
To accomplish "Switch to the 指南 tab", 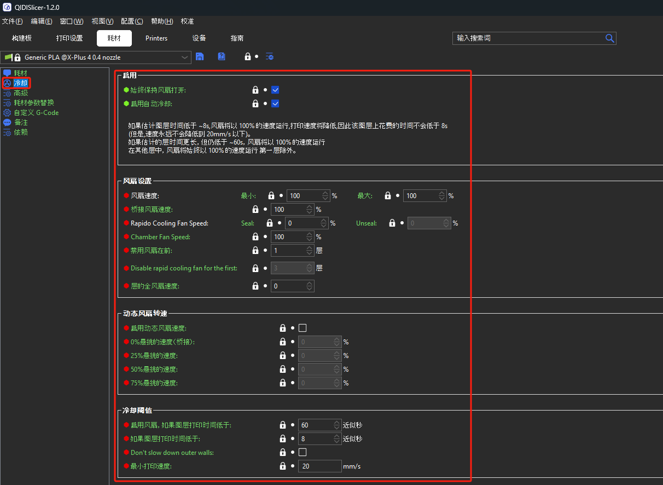I will tap(237, 38).
